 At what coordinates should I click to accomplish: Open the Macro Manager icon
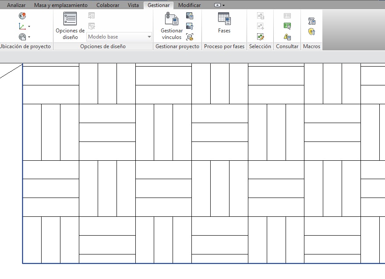click(312, 21)
